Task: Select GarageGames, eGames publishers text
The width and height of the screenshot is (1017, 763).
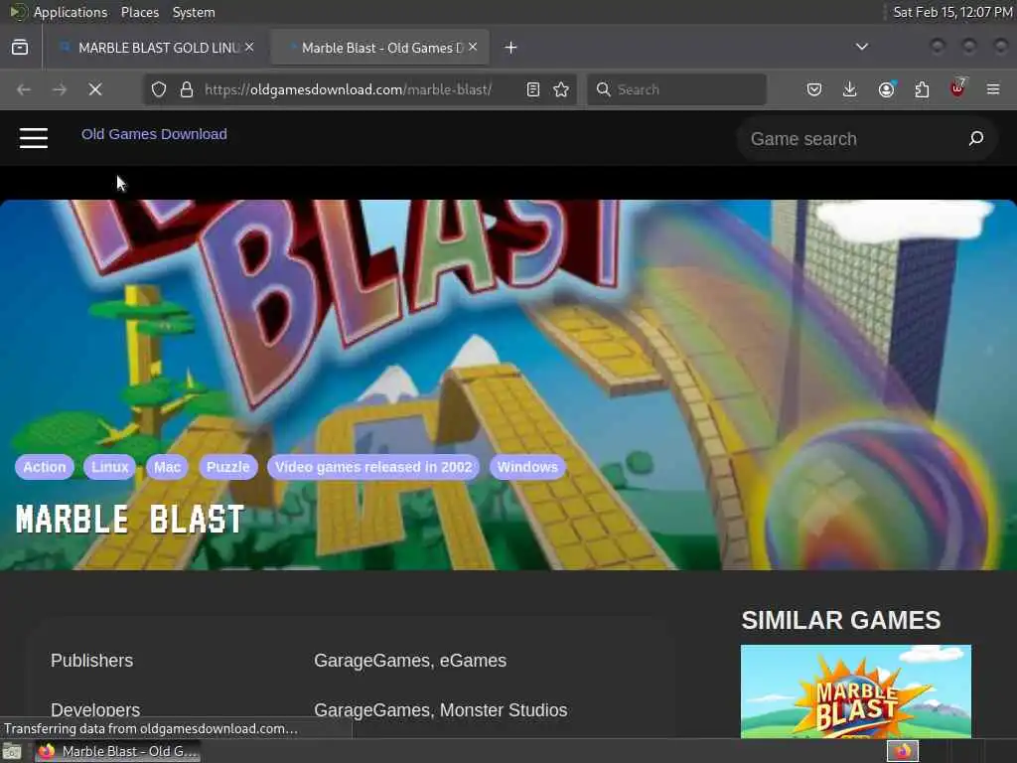Action: [x=410, y=661]
